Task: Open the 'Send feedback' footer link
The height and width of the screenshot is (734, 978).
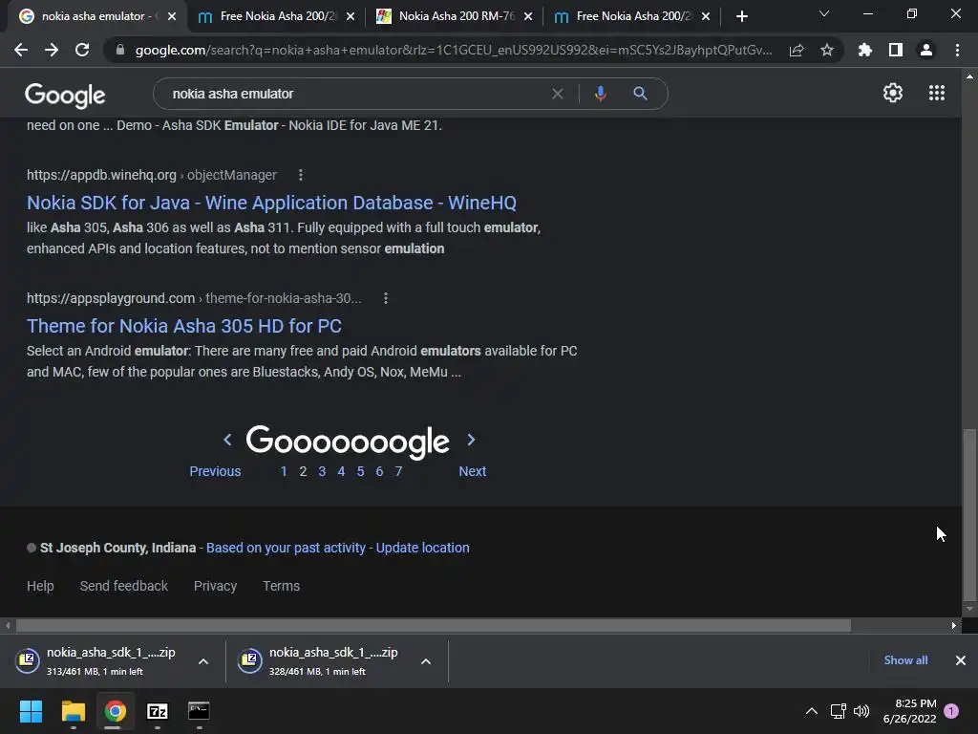Action: [123, 586]
